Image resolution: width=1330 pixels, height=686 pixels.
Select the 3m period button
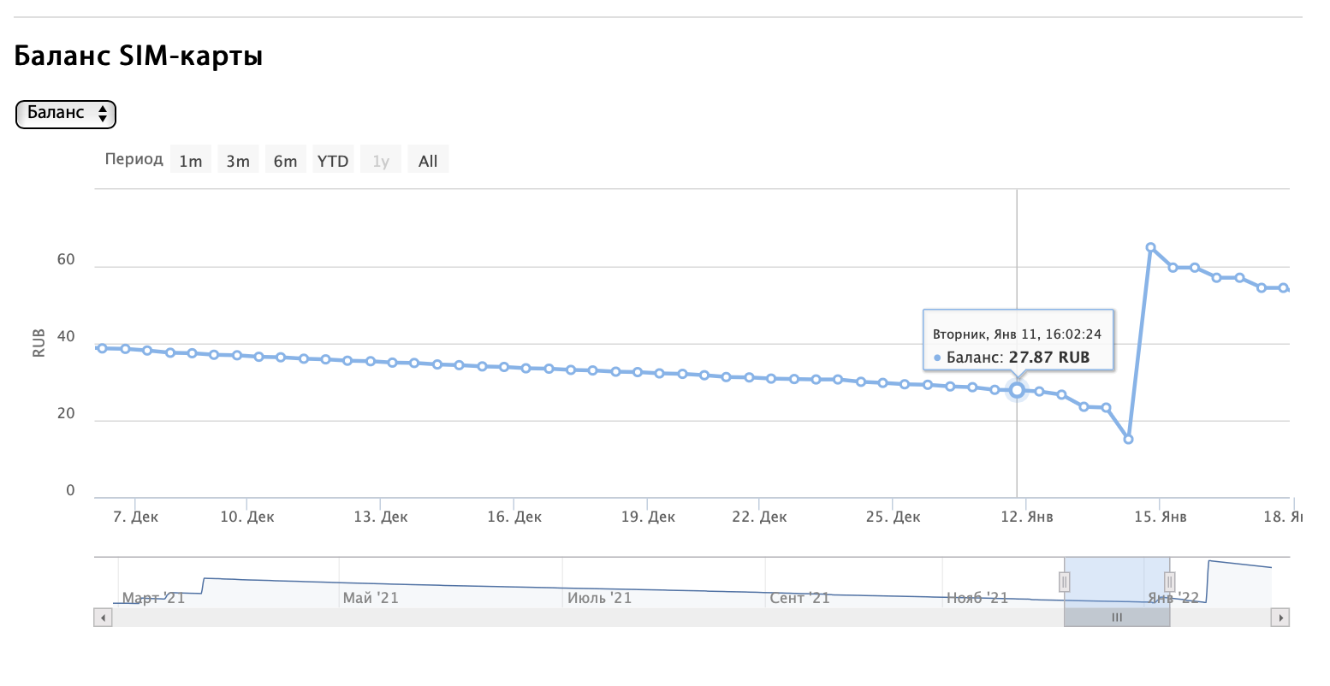click(x=238, y=161)
